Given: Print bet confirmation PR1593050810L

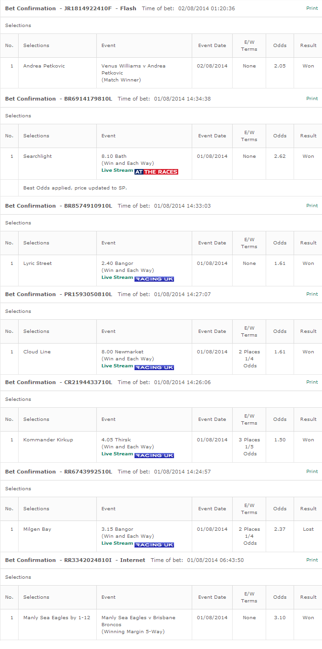Looking at the screenshot, I should click(x=312, y=294).
